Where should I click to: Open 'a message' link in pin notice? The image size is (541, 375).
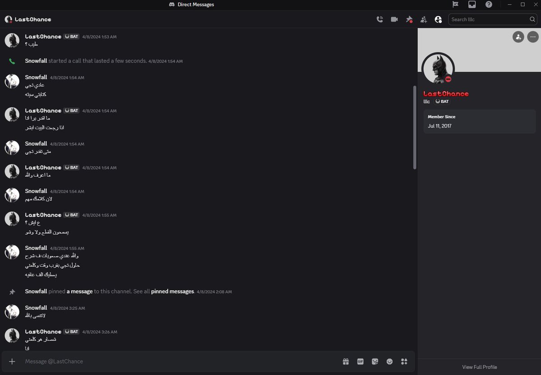[x=79, y=292]
